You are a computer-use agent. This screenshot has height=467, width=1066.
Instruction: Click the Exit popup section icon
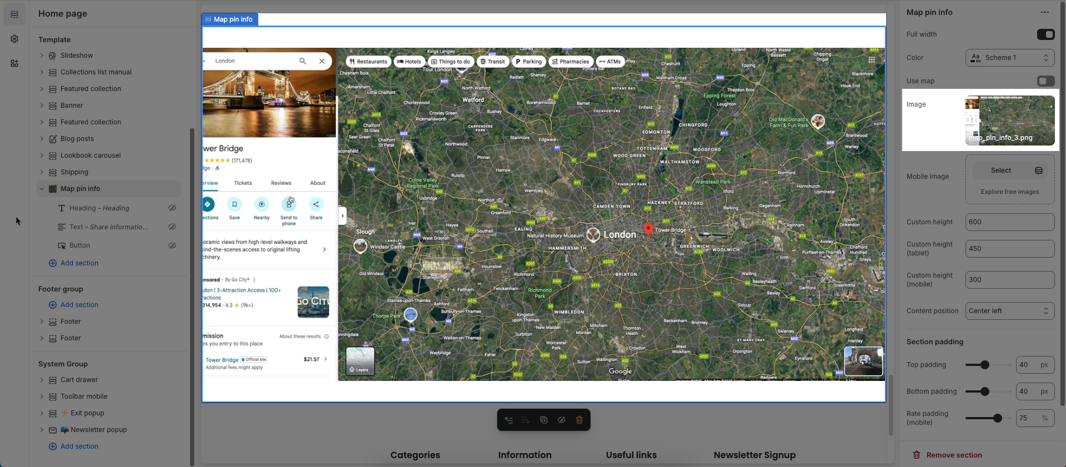[x=53, y=413]
